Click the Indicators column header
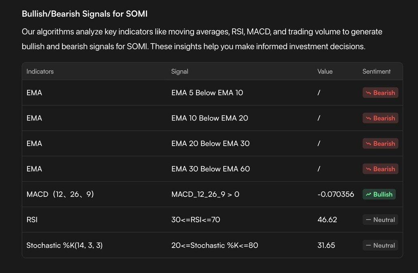The image size is (418, 273). 40,72
